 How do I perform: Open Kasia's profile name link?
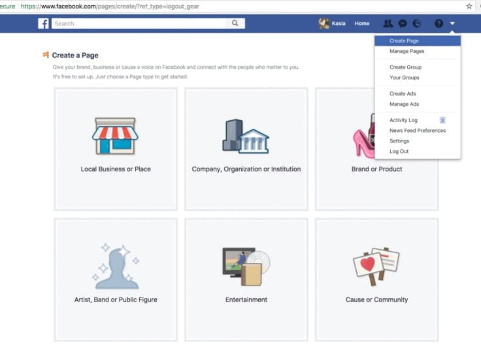click(339, 24)
